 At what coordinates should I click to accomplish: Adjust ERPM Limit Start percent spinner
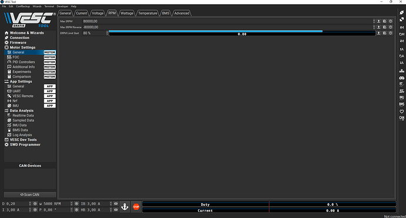(x=107, y=33)
